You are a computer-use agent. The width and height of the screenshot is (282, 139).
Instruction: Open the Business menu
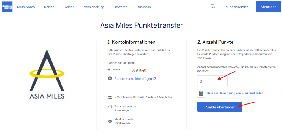click(143, 7)
